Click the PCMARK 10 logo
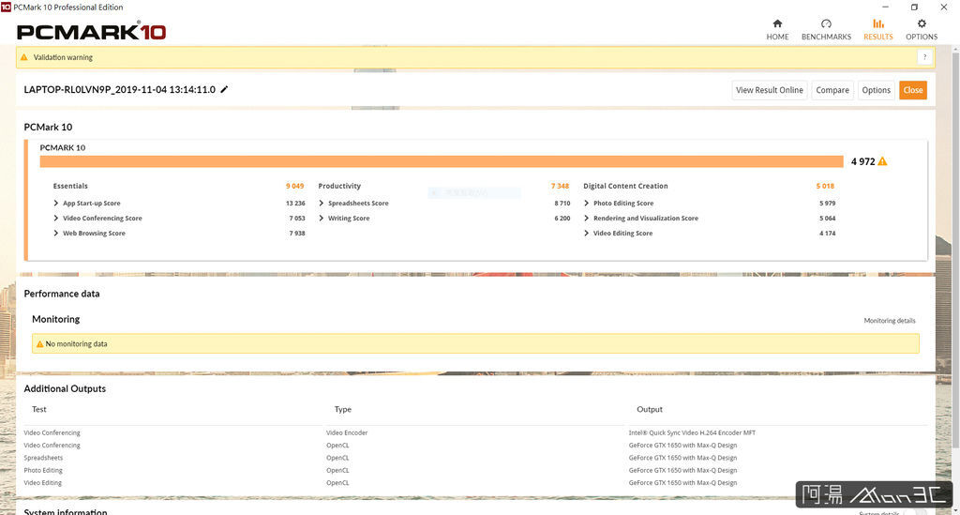Image resolution: width=960 pixels, height=515 pixels. 91,31
